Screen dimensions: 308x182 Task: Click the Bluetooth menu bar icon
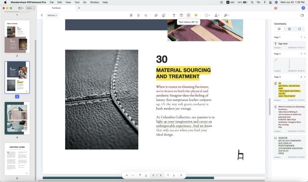[x=264, y=2]
